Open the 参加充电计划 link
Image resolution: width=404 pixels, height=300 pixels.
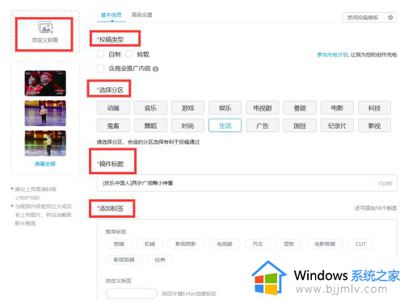(332, 55)
